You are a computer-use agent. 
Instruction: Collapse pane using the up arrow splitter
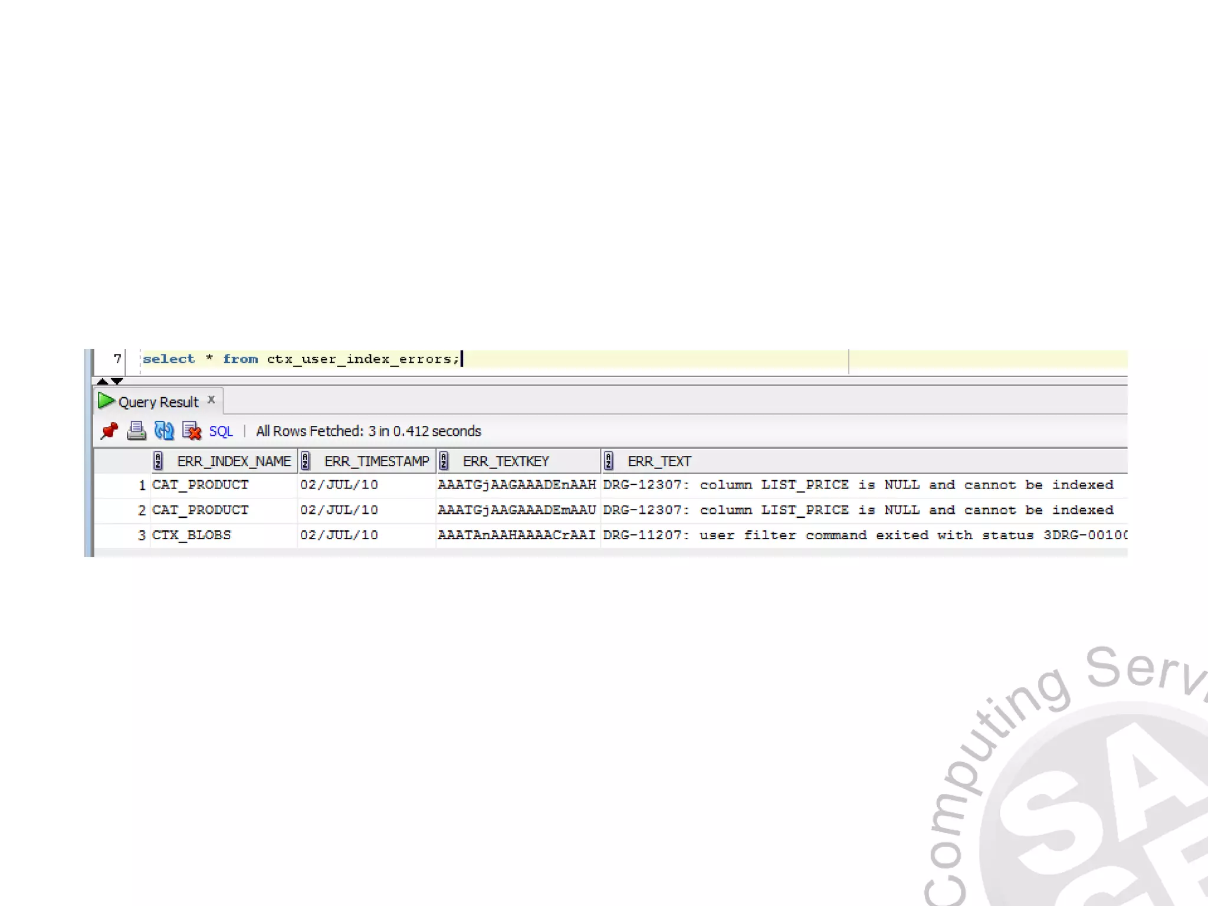click(102, 381)
